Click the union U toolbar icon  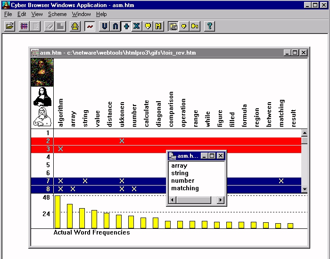105,26
